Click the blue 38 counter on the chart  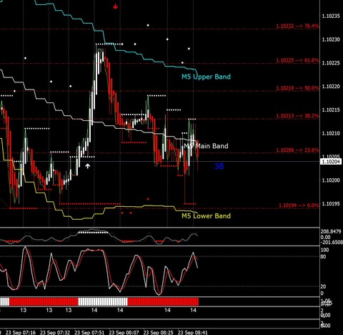(x=219, y=166)
